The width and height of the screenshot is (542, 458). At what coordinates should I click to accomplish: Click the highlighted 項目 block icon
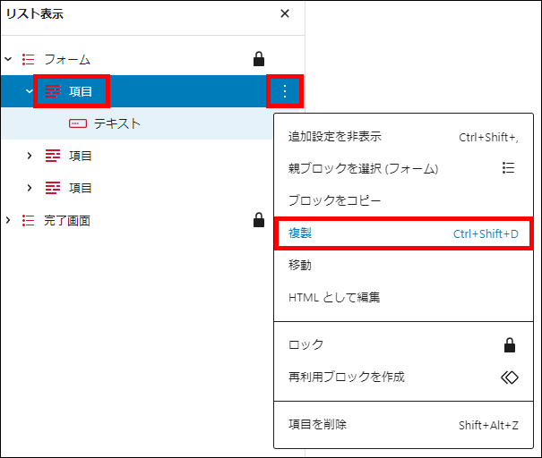click(53, 91)
